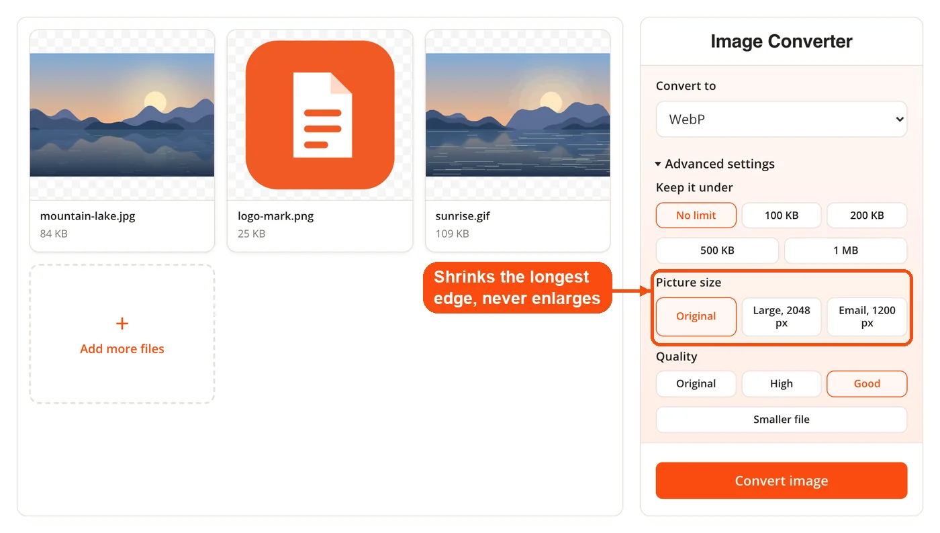Set quality to High

coord(782,384)
